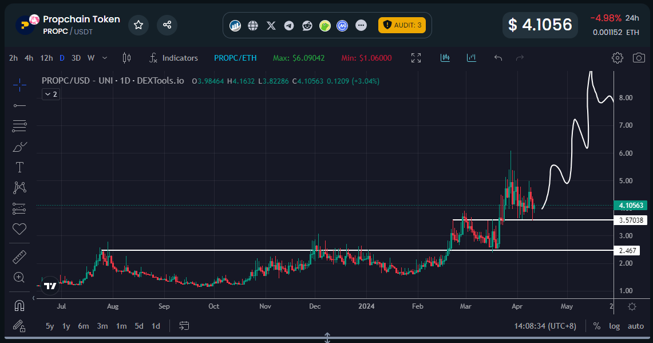
Task: Undo the last chart action
Action: [498, 58]
